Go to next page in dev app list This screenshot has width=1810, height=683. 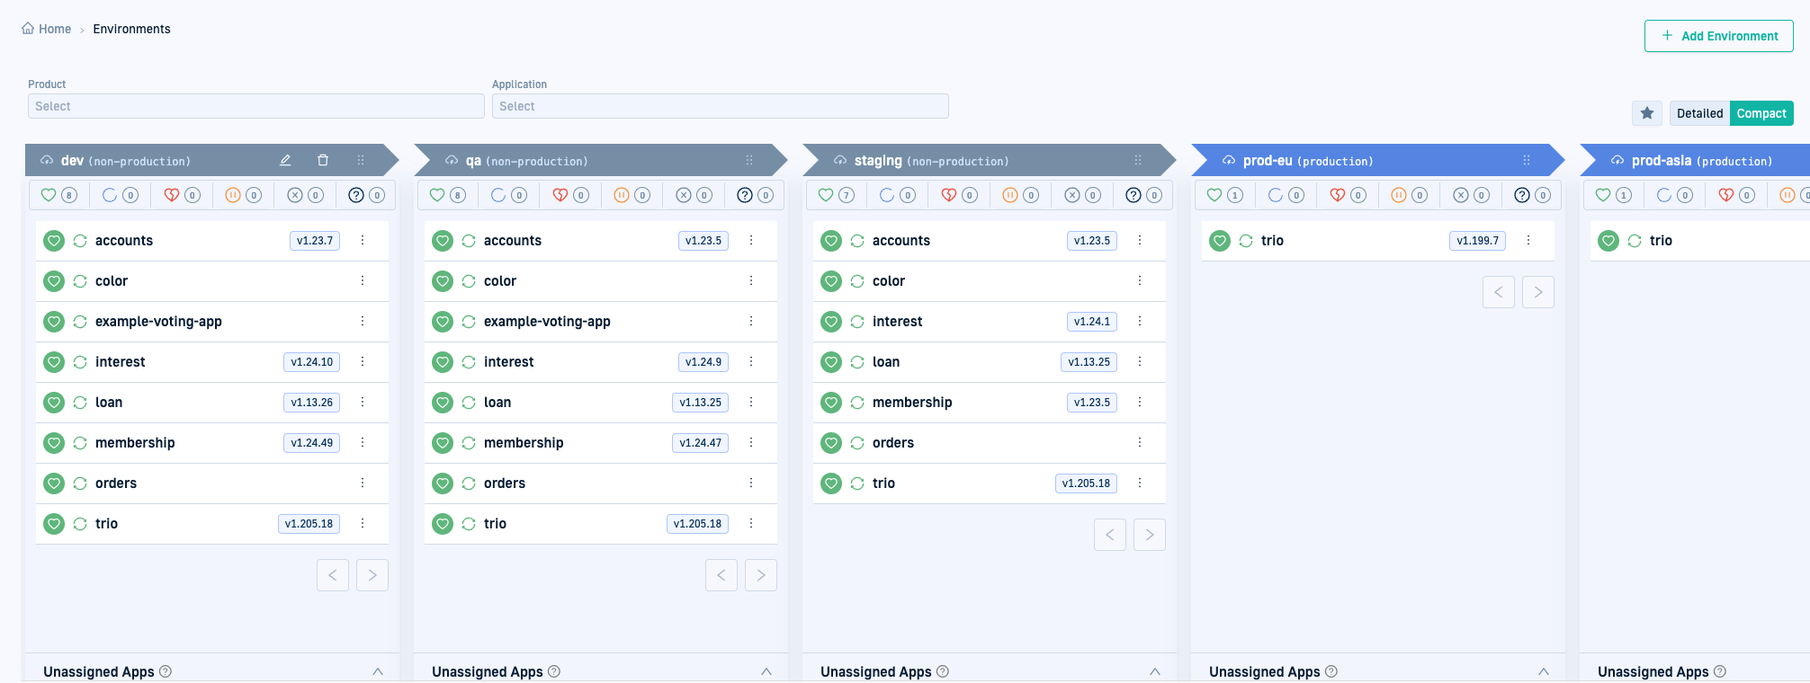tap(372, 575)
